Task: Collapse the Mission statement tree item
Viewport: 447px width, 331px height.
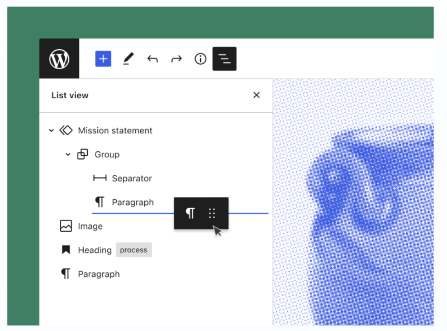Action: pyautogui.click(x=51, y=130)
